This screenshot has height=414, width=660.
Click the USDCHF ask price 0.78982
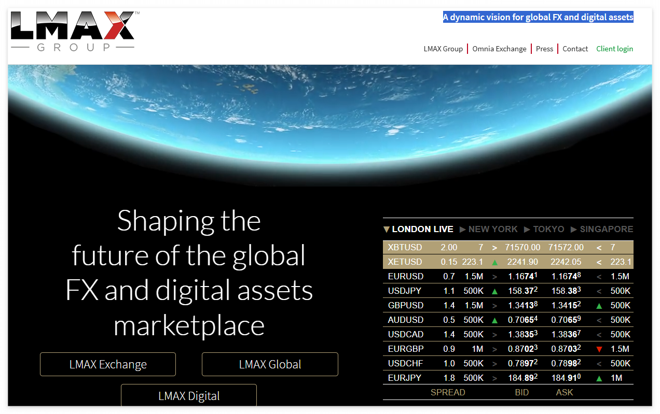(x=566, y=363)
